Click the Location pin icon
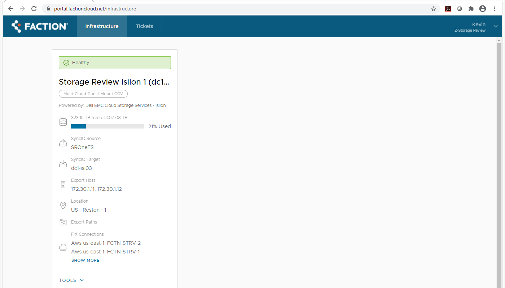The width and height of the screenshot is (505, 288). (x=63, y=206)
